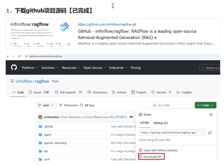
Task: Open the writinwaters author link
Action: point(52,117)
